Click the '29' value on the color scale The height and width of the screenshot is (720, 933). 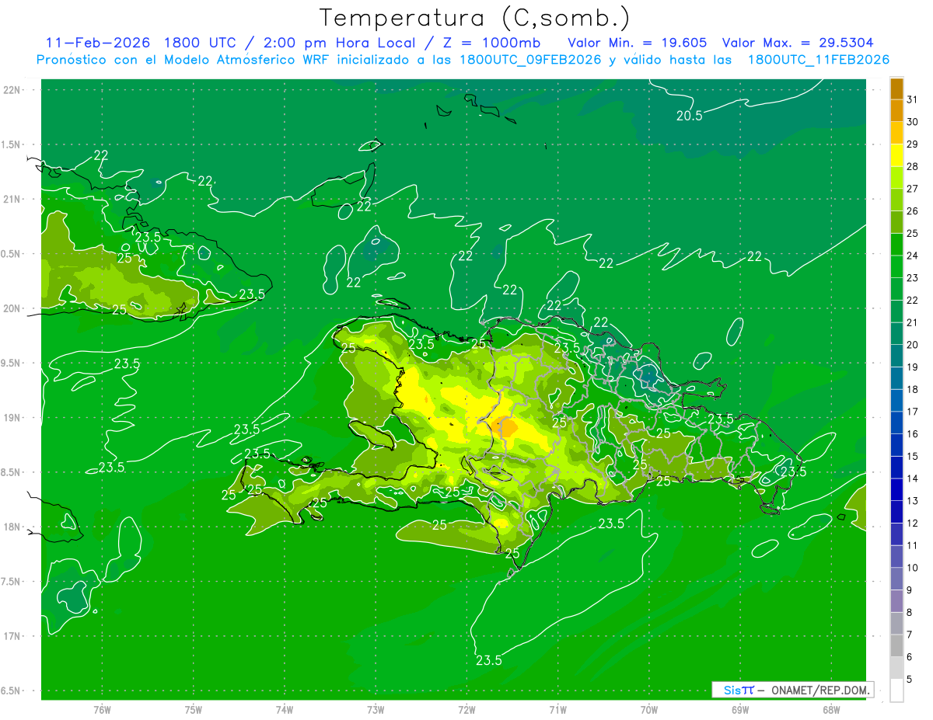click(913, 144)
